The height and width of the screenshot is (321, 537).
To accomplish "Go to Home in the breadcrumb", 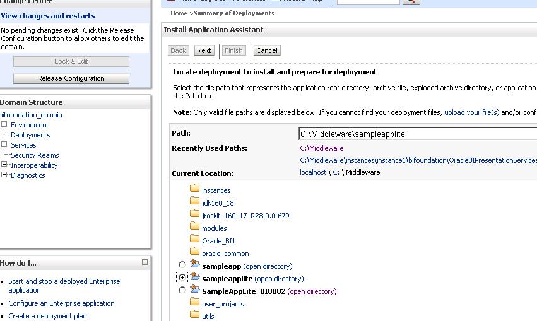I will click(179, 13).
